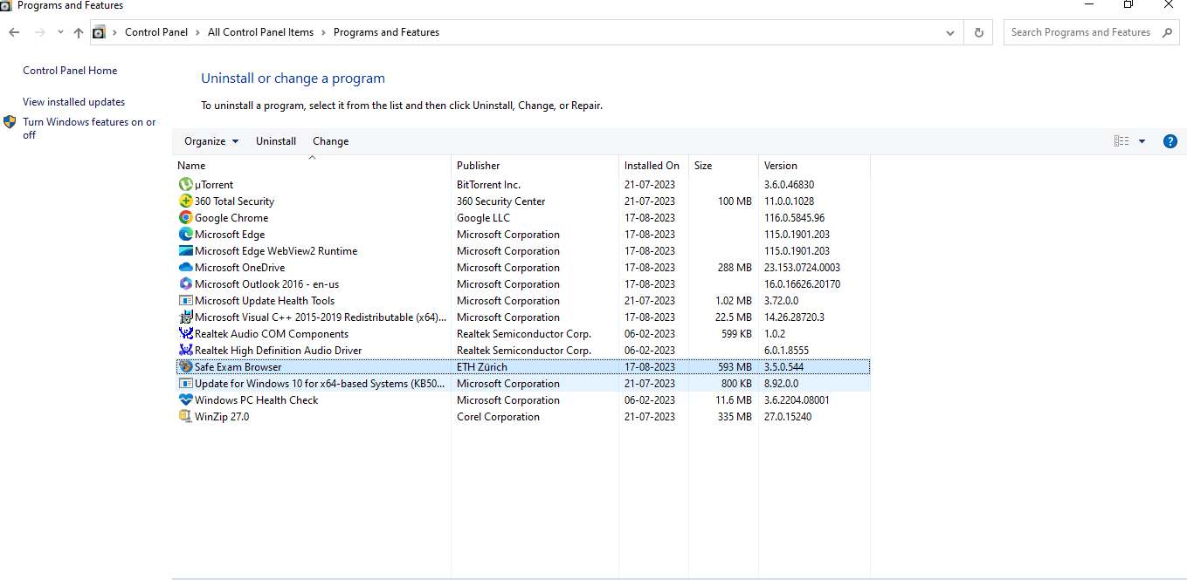Select the Google Chrome row name
Screen dimensions: 1187x580
click(231, 218)
